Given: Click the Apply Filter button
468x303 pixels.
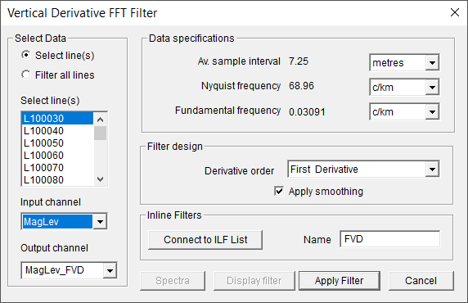Looking at the screenshot, I should click(x=340, y=281).
